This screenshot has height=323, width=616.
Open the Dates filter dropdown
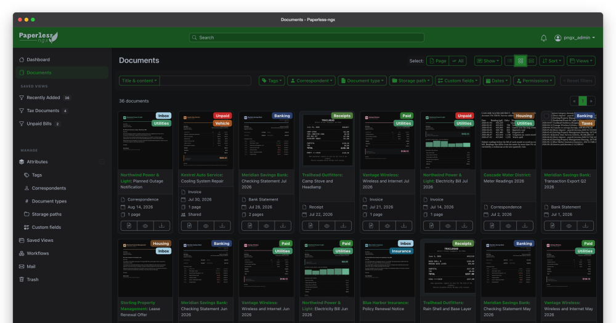[497, 81]
